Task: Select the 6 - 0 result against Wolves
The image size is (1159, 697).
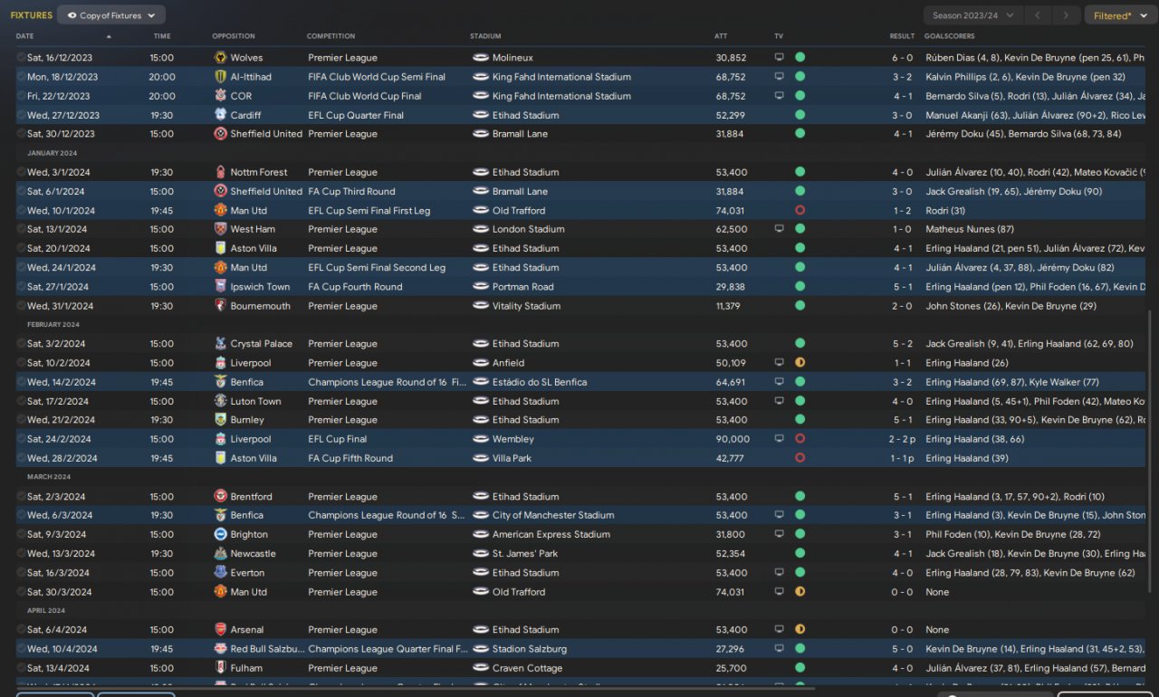Action: 902,58
